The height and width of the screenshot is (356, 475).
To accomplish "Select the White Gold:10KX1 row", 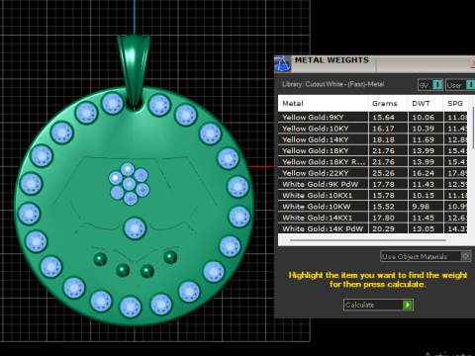I will 373,196.
